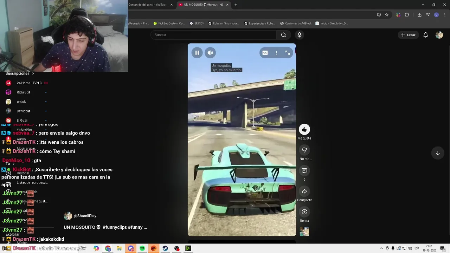Dislike the Short with No me gusta

click(304, 150)
